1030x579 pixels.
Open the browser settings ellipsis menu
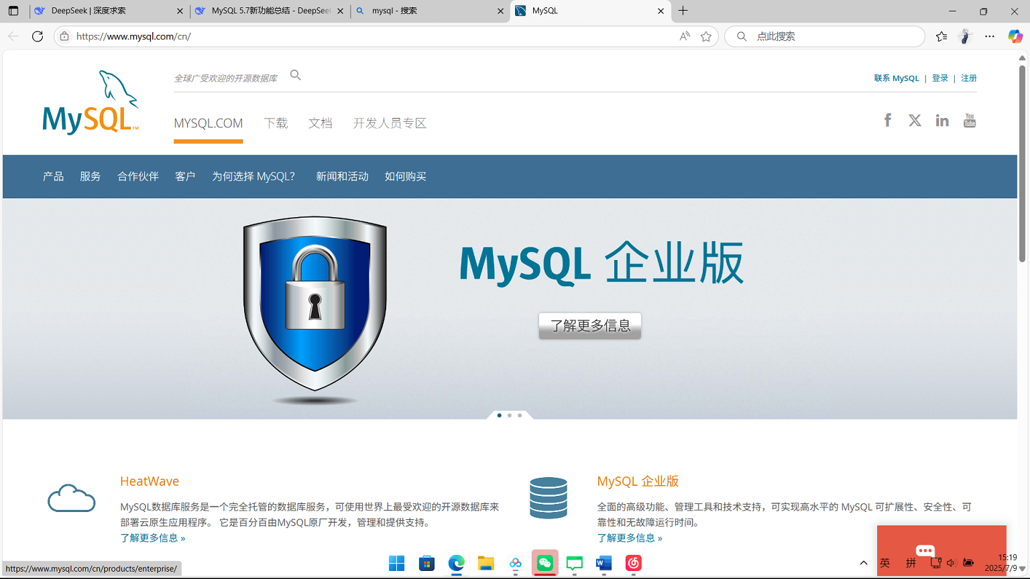tap(989, 36)
